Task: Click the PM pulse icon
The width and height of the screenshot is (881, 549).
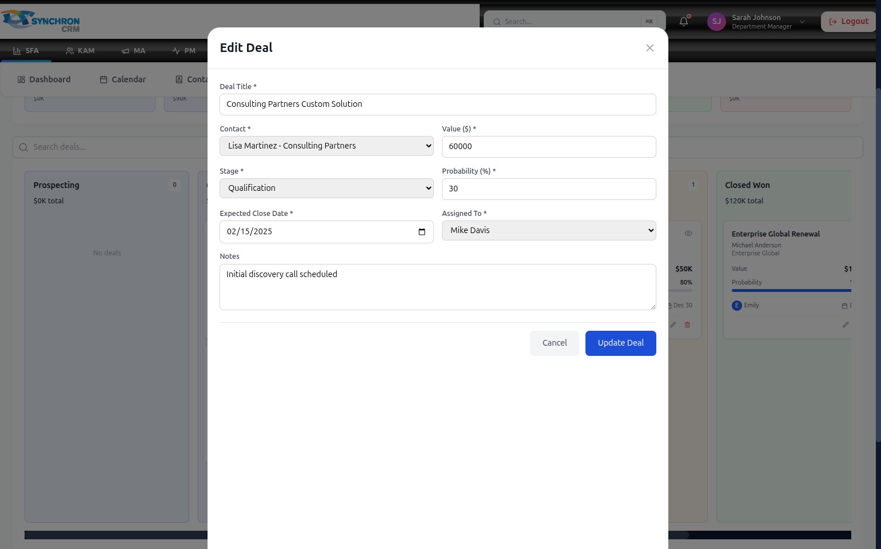Action: (176, 51)
